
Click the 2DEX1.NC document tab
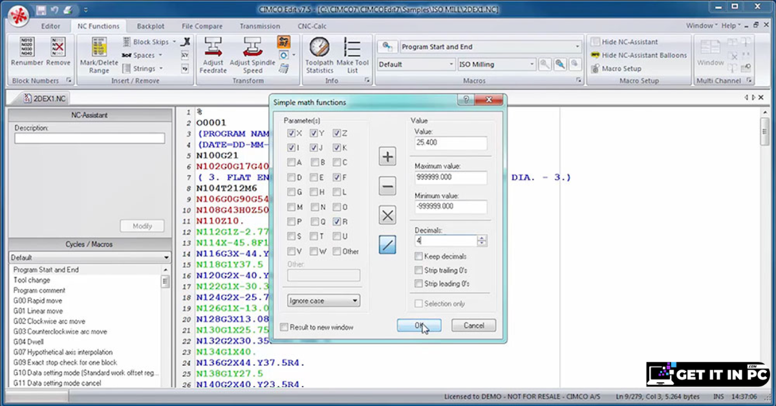[x=45, y=98]
